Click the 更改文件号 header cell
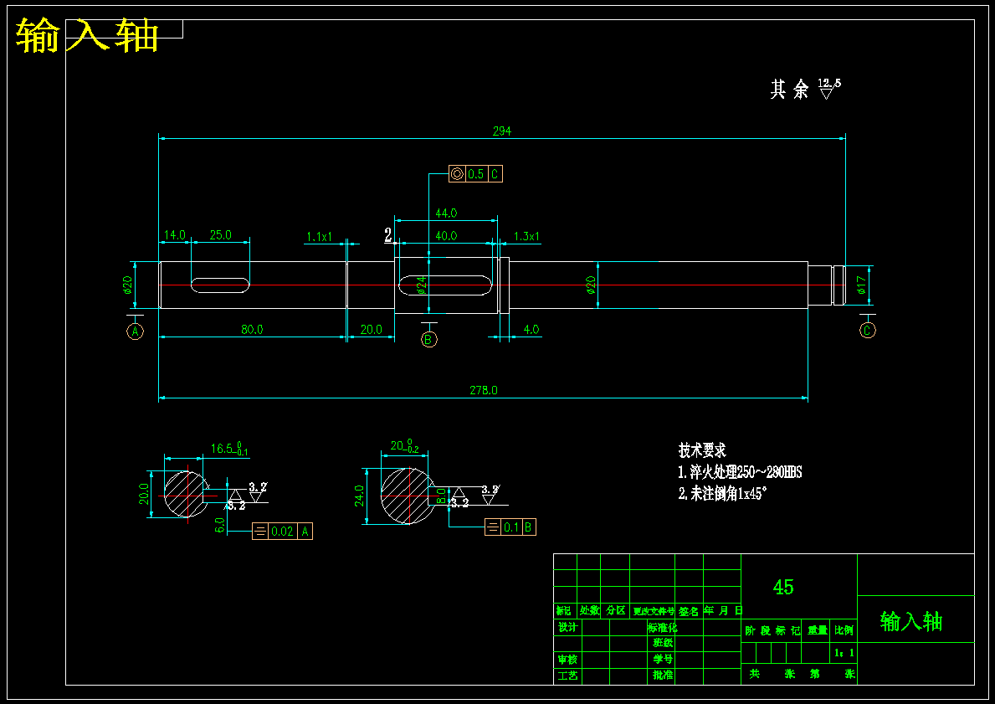Screen dimensions: 995x704 pyautogui.click(x=653, y=611)
